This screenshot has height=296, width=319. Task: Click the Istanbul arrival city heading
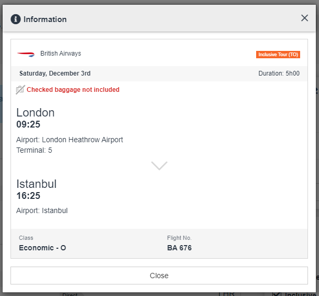coord(37,184)
